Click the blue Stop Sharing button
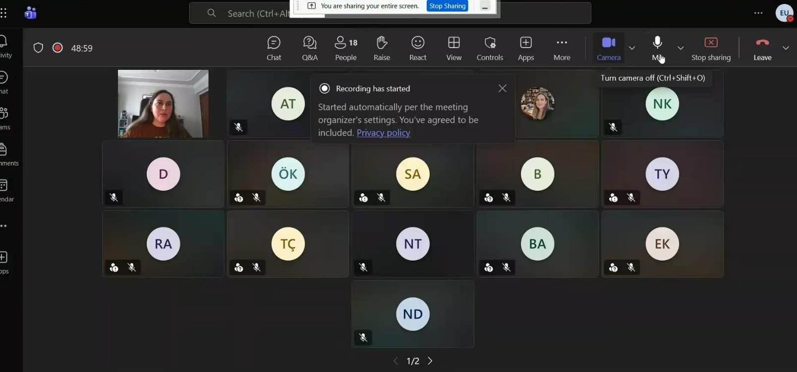Screen dimensions: 797x372 click(x=447, y=6)
